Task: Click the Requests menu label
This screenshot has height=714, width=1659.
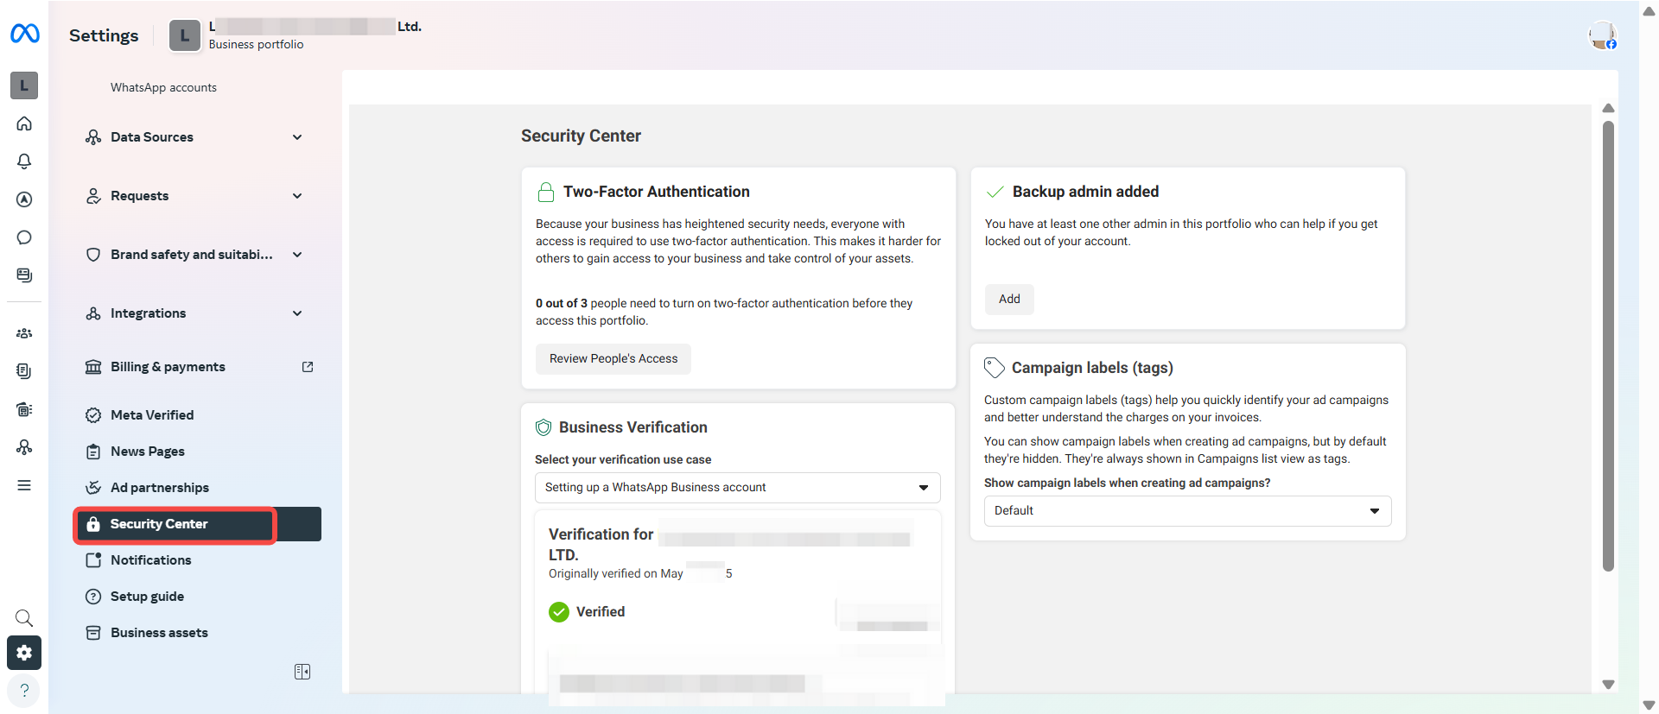Action: point(139,196)
